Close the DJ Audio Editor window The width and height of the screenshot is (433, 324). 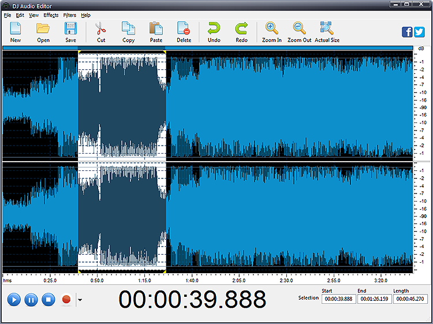tap(421, 4)
